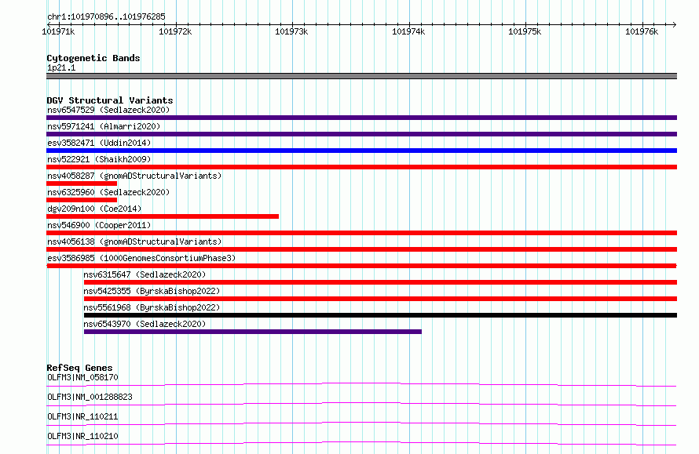699x454 pixels.
Task: Click the red bar of nsv6315647
Action: 380,282
